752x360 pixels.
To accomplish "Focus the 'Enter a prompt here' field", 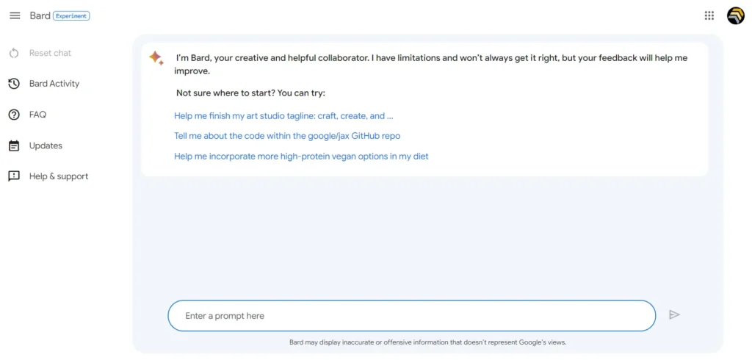I will point(411,316).
